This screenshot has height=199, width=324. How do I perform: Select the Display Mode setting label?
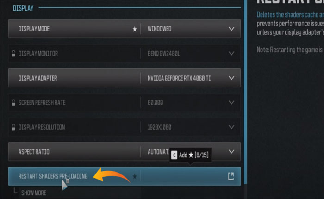pyautogui.click(x=34, y=29)
